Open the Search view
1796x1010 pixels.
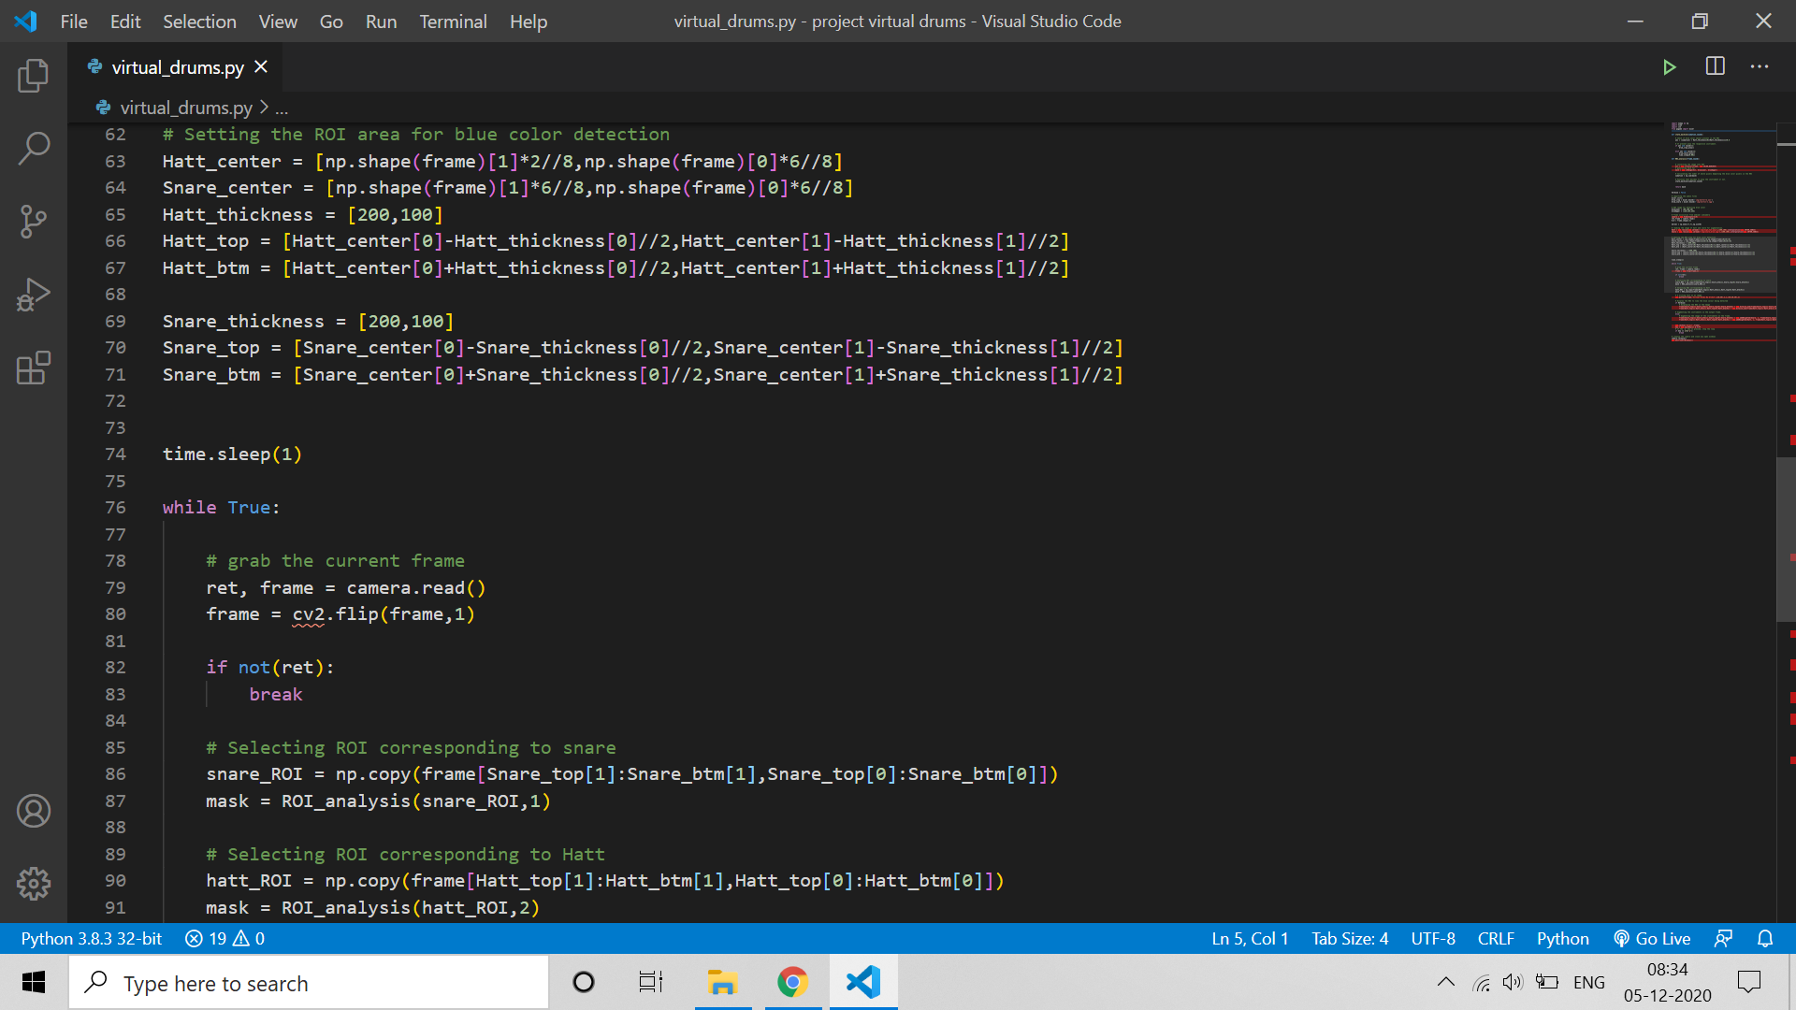(34, 148)
